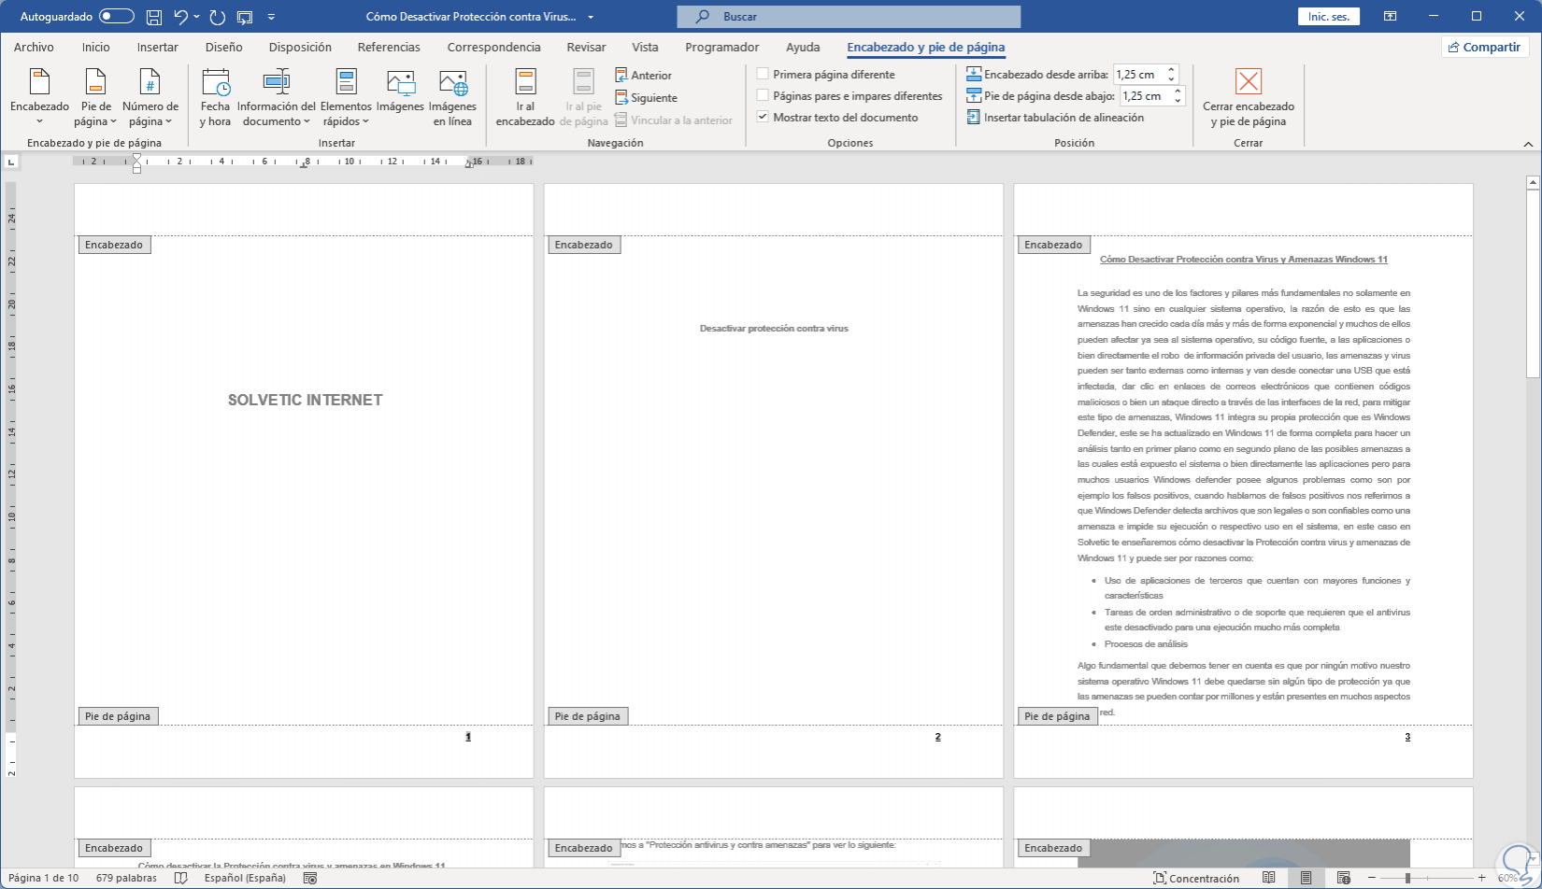Insert Fecha y hora into header
Screen dimensions: 1542x889
215,98
